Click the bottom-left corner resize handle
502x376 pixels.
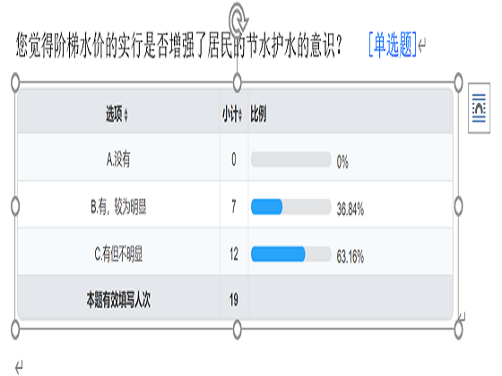click(15, 329)
